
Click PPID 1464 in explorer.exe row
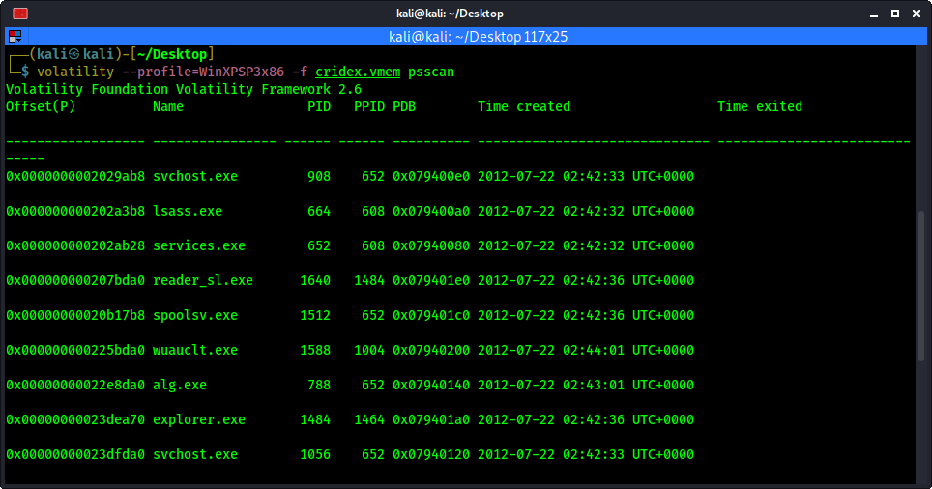[x=369, y=420]
